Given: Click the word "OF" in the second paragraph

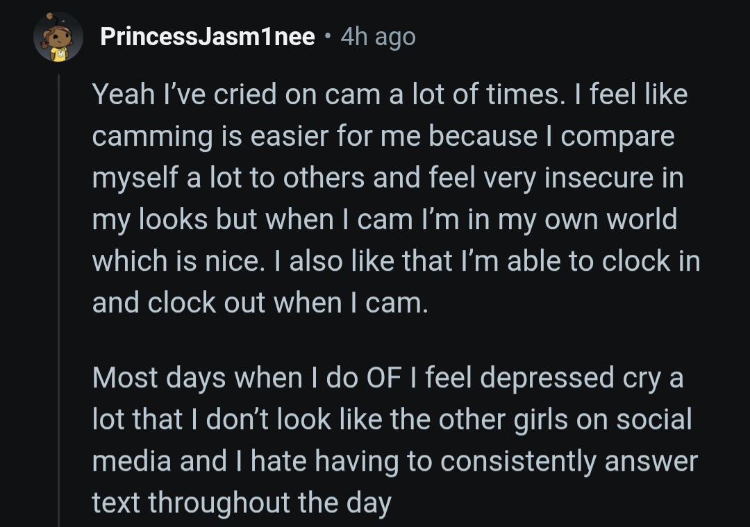Looking at the screenshot, I should 383,378.
